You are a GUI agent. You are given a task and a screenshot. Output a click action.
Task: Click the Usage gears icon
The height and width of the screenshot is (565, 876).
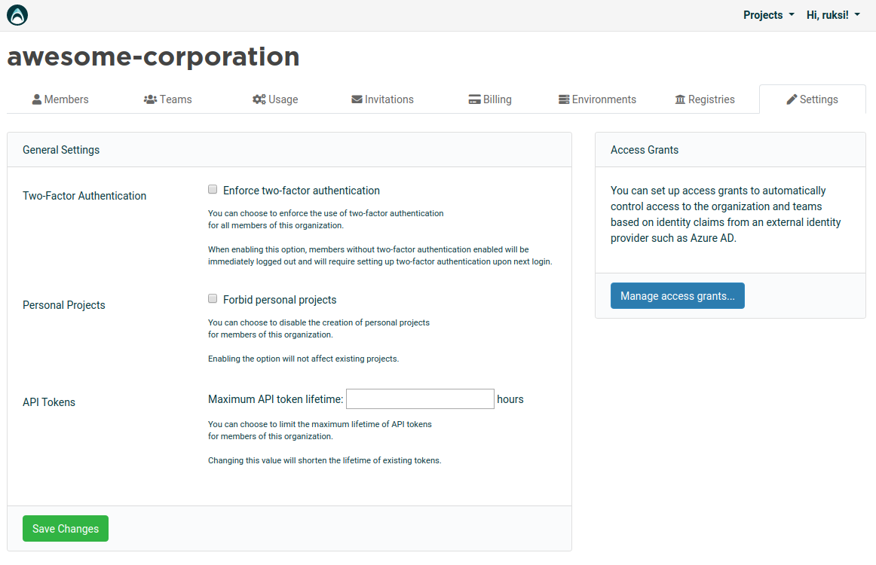(x=259, y=99)
